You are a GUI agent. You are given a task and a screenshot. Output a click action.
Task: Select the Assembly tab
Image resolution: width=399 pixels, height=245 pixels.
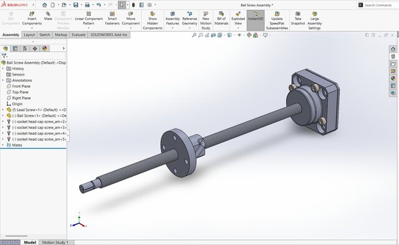[11, 35]
